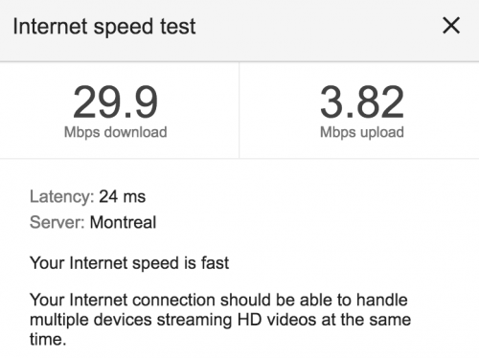Screen dimensions: 479x358
Task: Click the vertical divider between download and upload
Action: coord(239,110)
